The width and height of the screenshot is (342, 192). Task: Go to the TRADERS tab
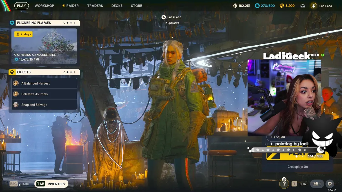click(x=95, y=6)
